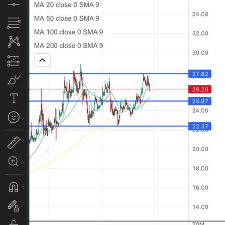Click the 32.00 price scale value

click(x=200, y=33)
